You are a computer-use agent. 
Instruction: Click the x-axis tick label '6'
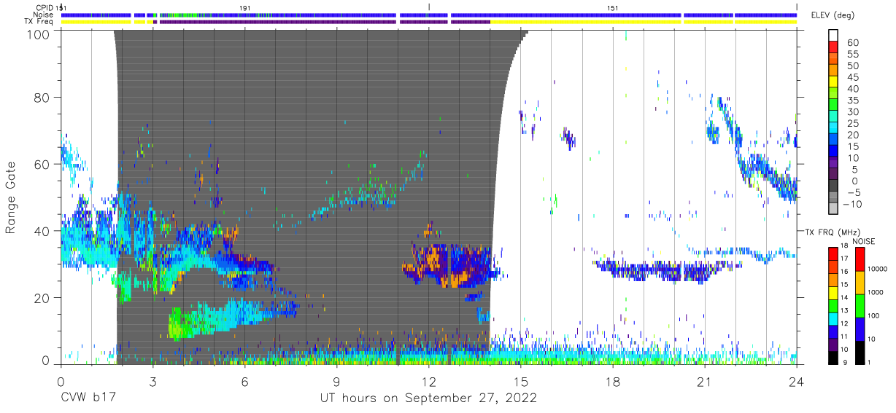244,381
